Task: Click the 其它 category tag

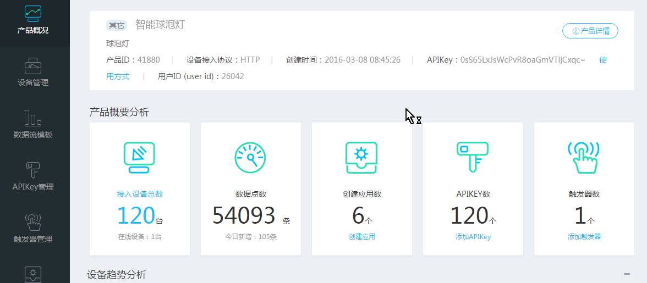Action: 117,25
